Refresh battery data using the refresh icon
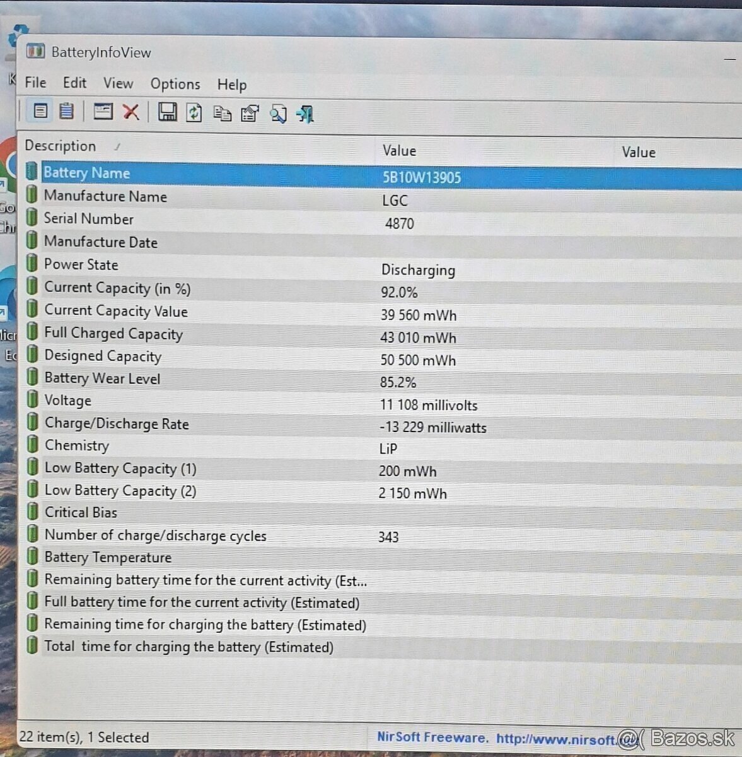Screen dimensions: 742x757 pyautogui.click(x=194, y=113)
